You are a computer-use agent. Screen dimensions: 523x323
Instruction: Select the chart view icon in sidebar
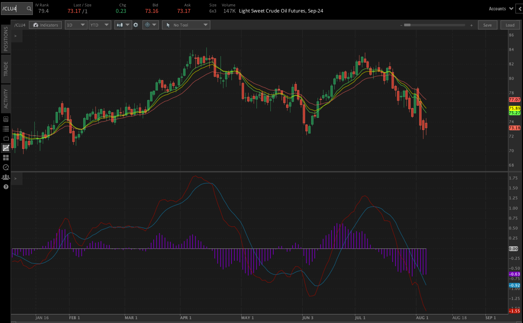point(6,148)
